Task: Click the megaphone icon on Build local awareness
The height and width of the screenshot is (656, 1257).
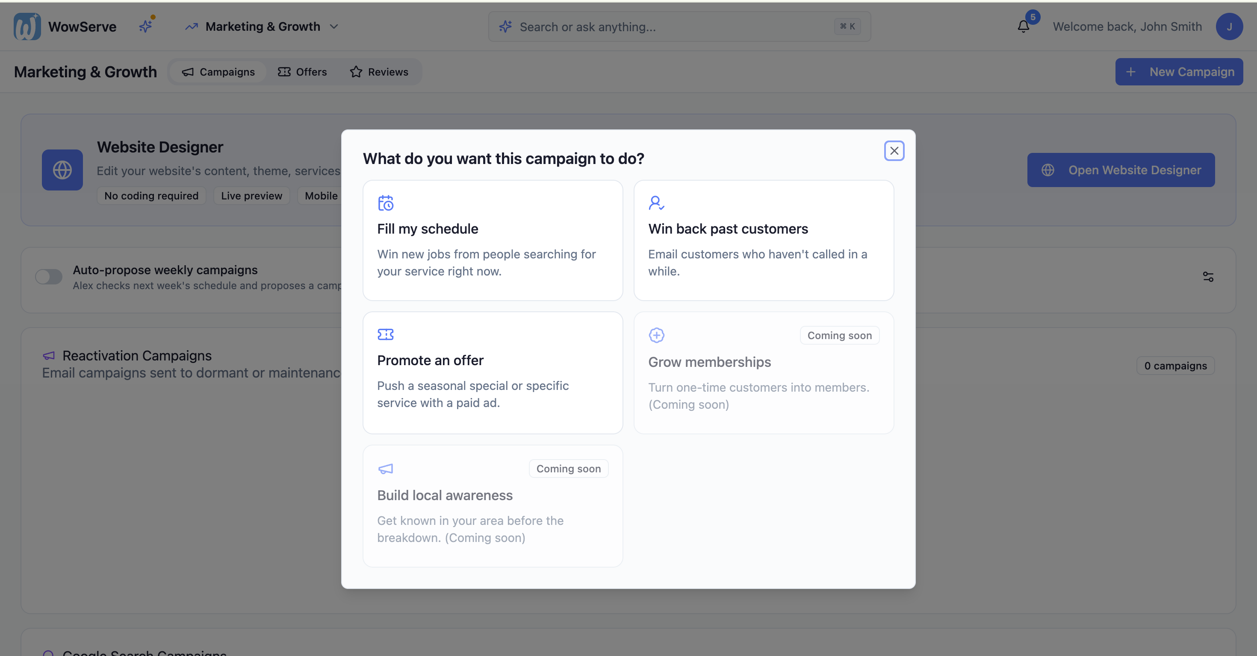Action: point(386,469)
